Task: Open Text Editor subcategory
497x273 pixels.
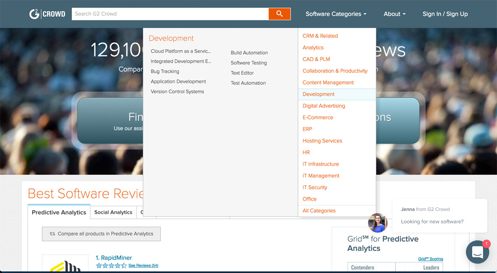Action: point(242,73)
